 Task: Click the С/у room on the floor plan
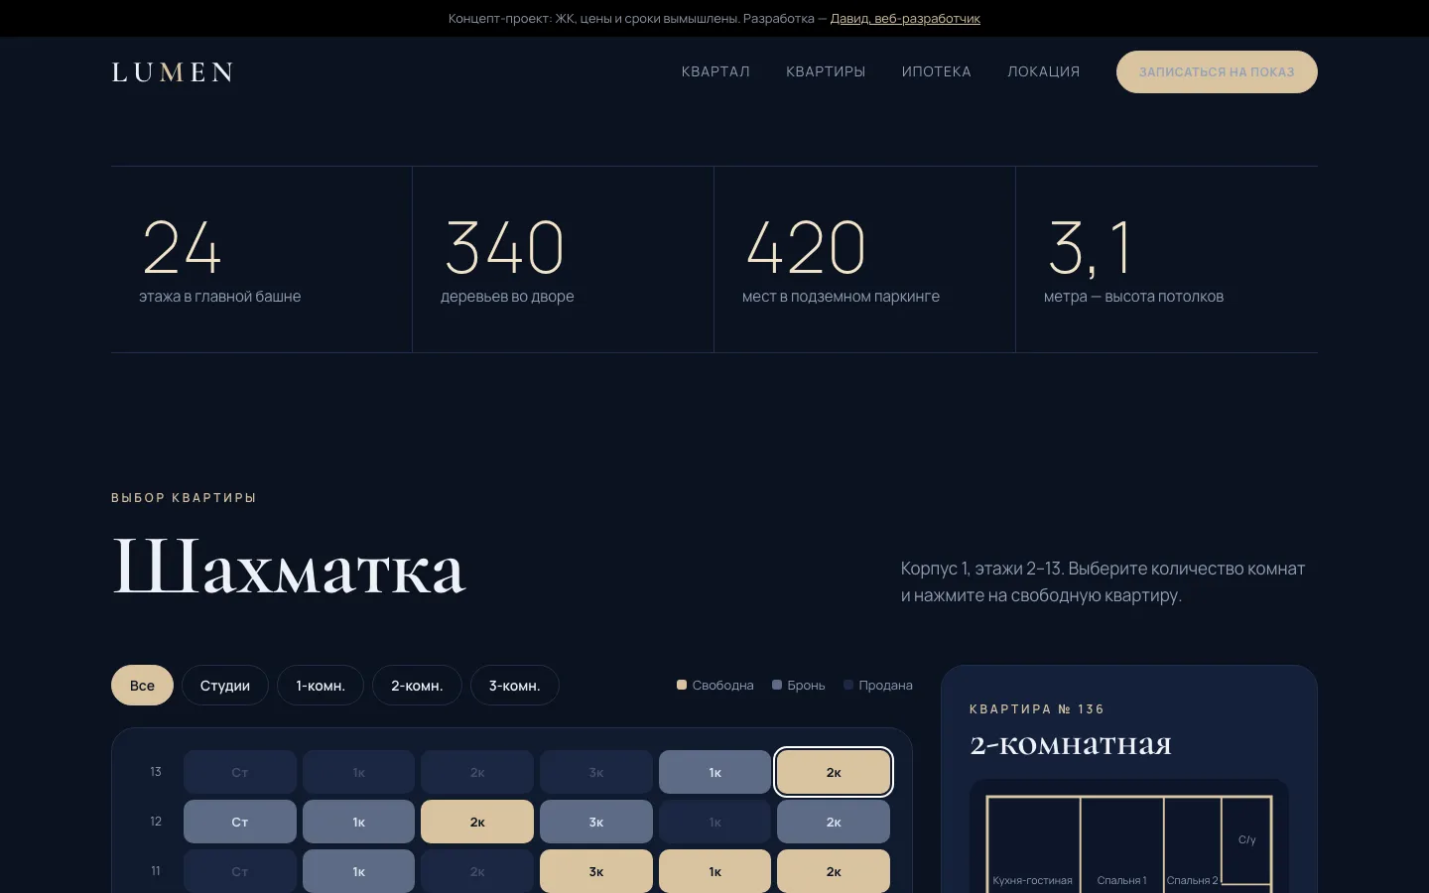pos(1246,839)
